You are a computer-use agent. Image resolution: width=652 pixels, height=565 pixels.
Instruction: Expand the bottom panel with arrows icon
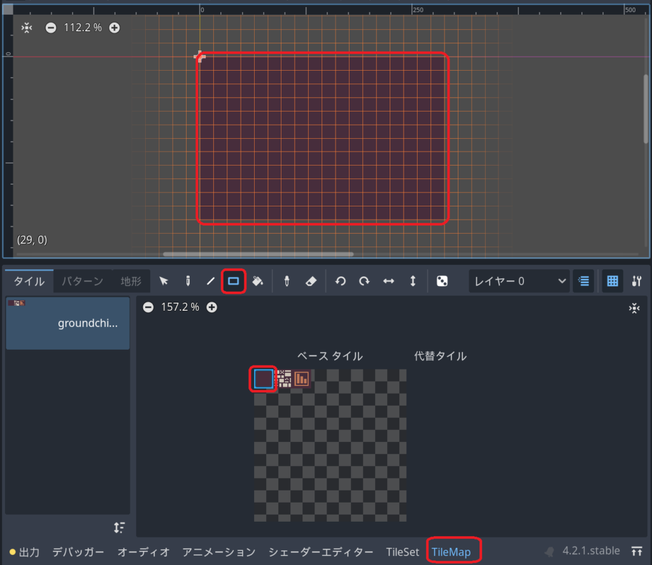coord(636,551)
